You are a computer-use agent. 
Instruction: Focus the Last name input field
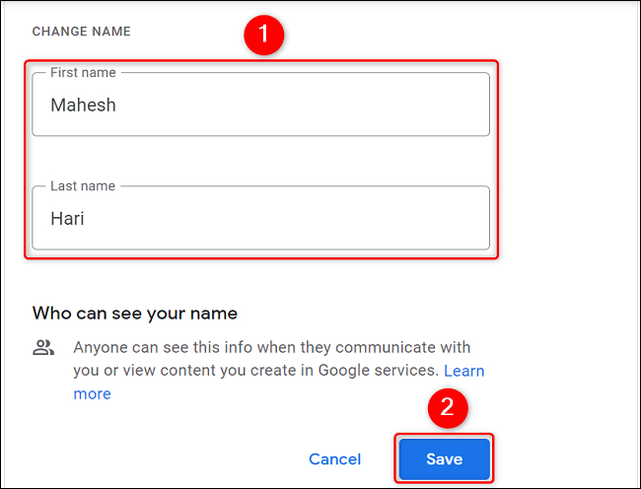tap(260, 218)
